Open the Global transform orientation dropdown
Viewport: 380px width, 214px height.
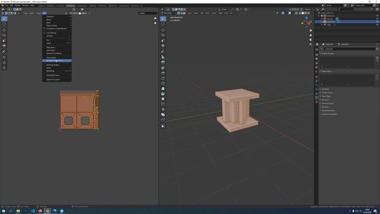tap(223, 10)
